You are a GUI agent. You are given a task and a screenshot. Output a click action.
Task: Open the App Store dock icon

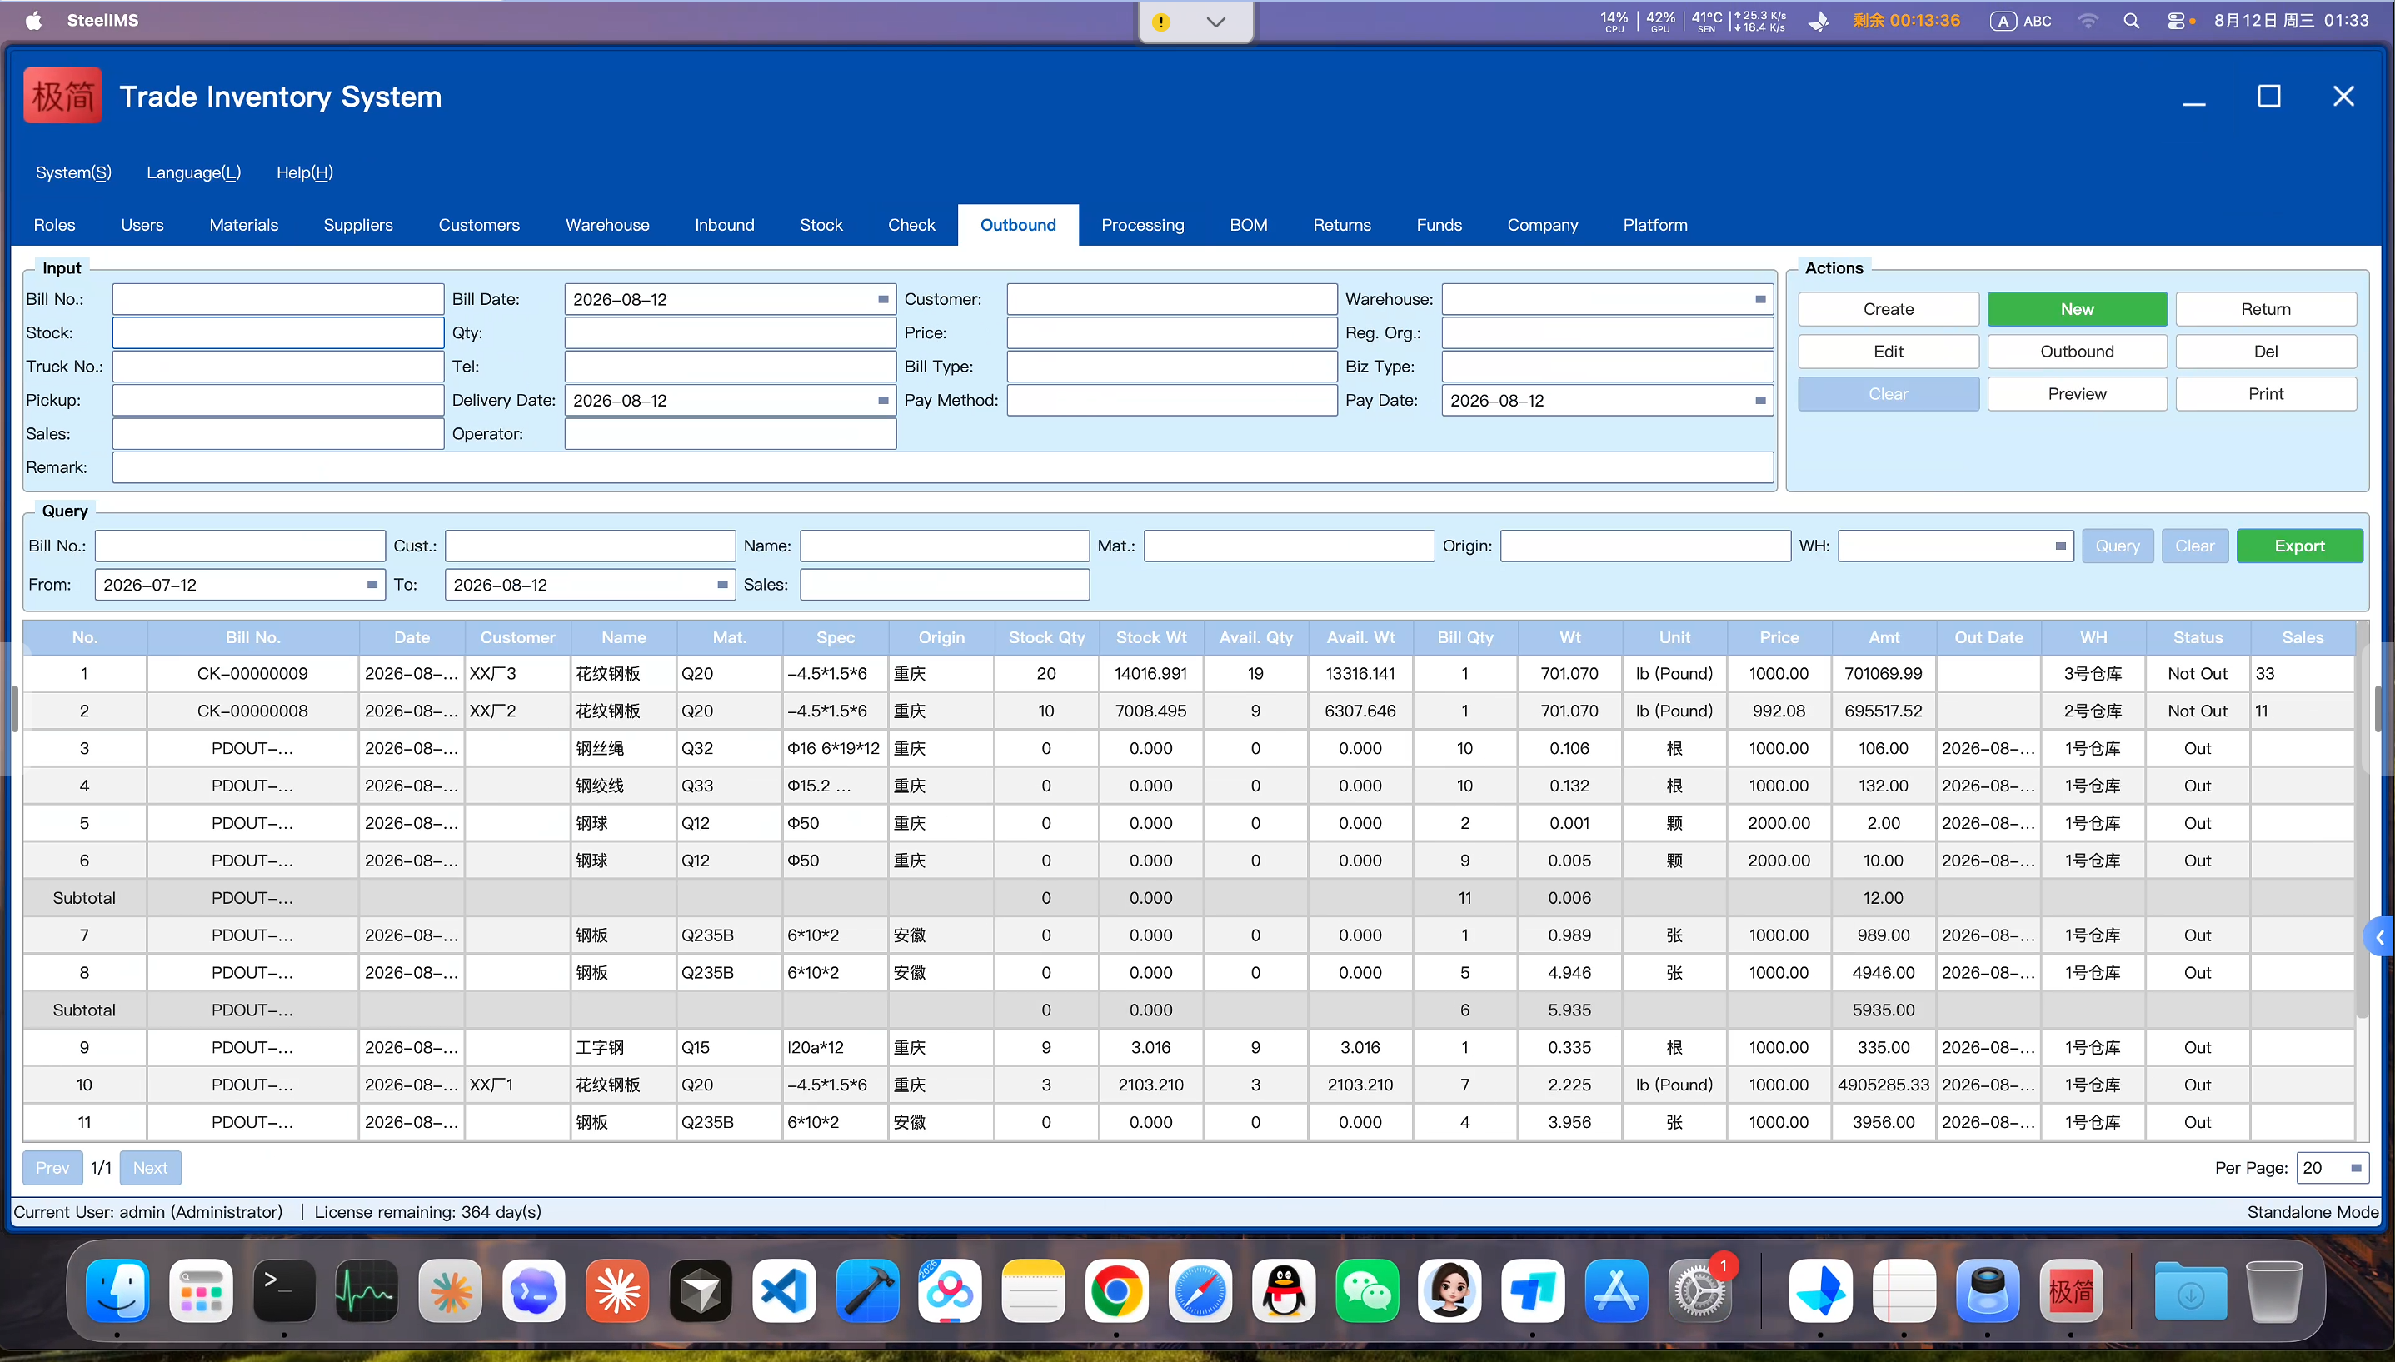(1617, 1292)
